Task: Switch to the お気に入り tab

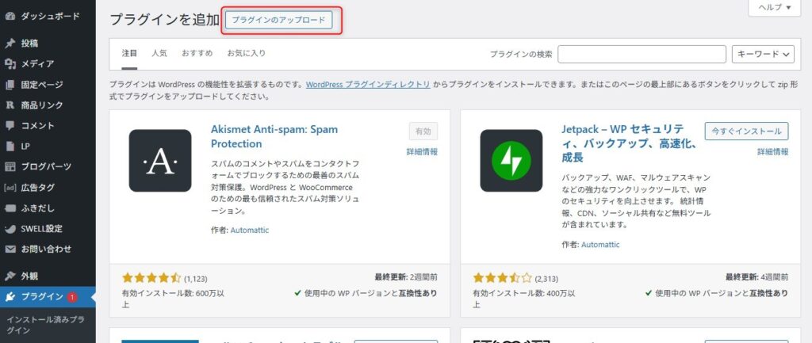Action: [246, 53]
